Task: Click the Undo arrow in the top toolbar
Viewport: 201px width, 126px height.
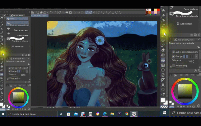Action: (52, 12)
